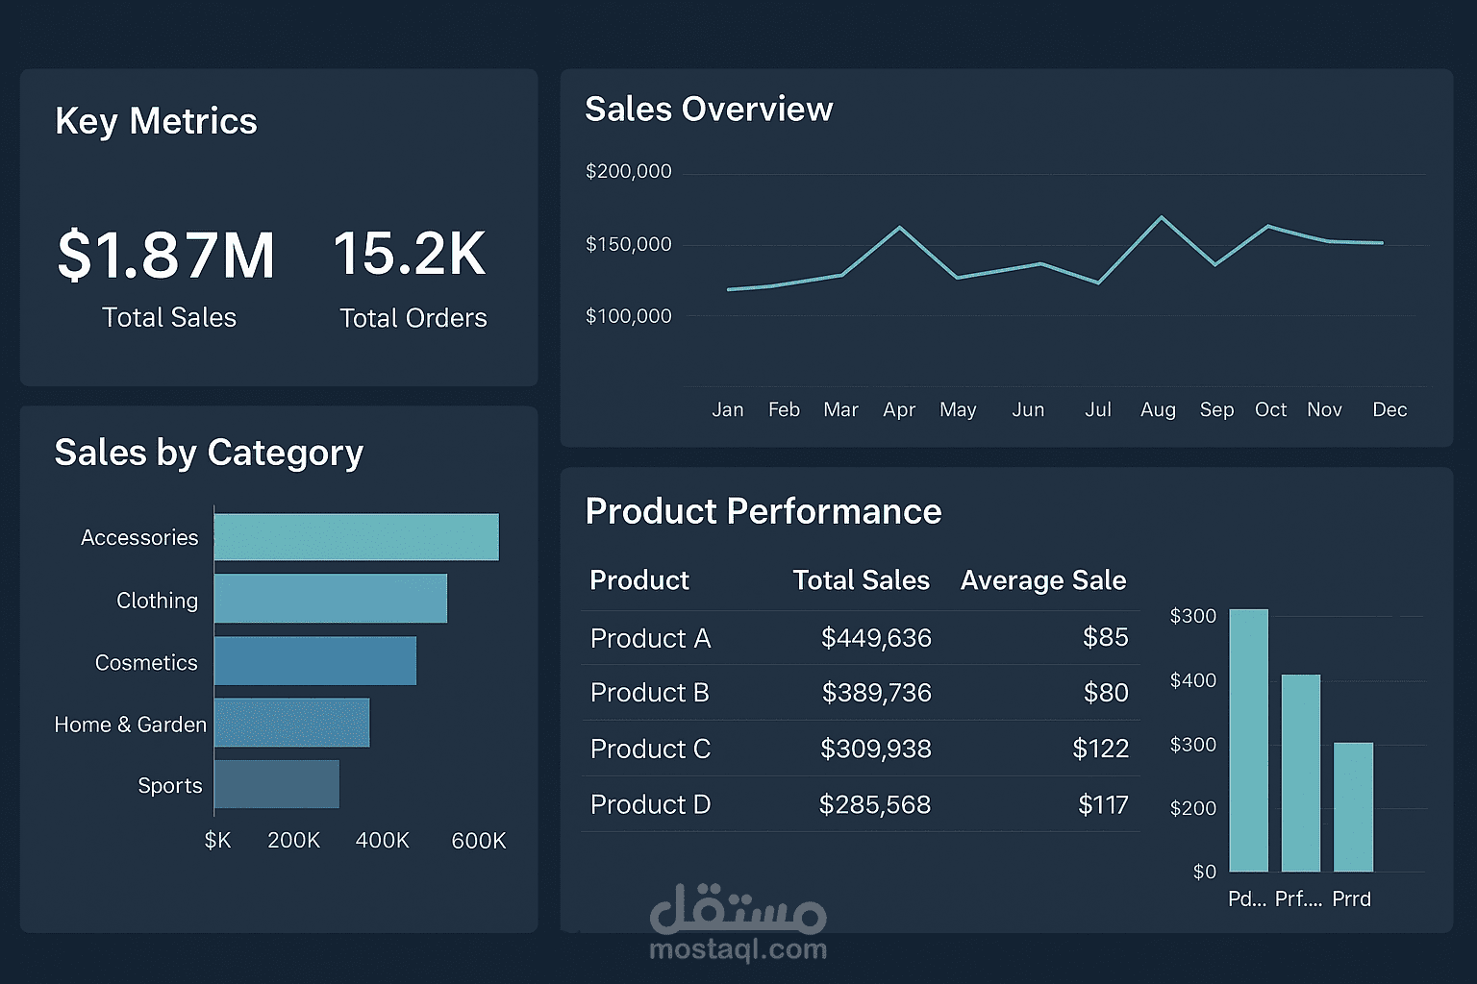
Task: Select the 15.2K Total Orders metric
Action: tap(411, 255)
